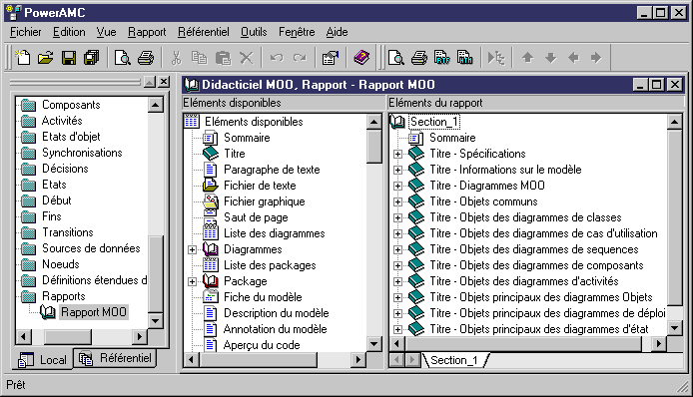The height and width of the screenshot is (397, 693).
Task: Click the purple Help book icon
Action: coord(361,58)
